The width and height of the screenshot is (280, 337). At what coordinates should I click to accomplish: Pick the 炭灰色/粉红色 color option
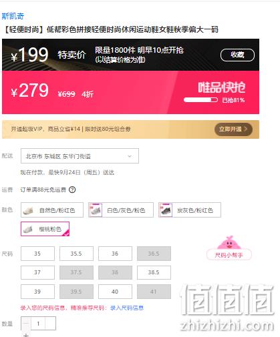point(190,210)
